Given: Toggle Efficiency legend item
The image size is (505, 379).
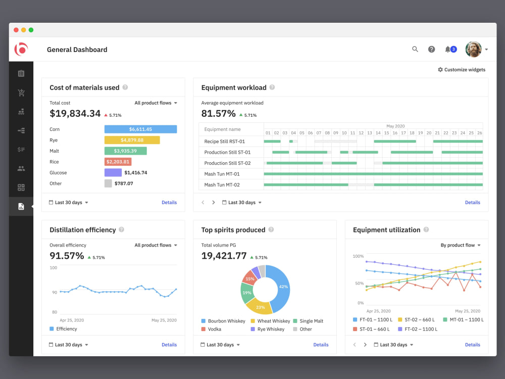Looking at the screenshot, I should [x=64, y=329].
